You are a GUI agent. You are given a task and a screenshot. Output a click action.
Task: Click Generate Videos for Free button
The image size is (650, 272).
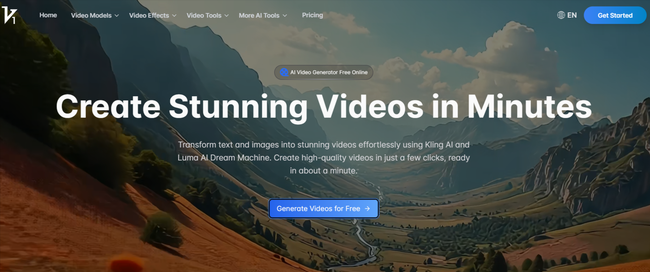click(x=324, y=208)
